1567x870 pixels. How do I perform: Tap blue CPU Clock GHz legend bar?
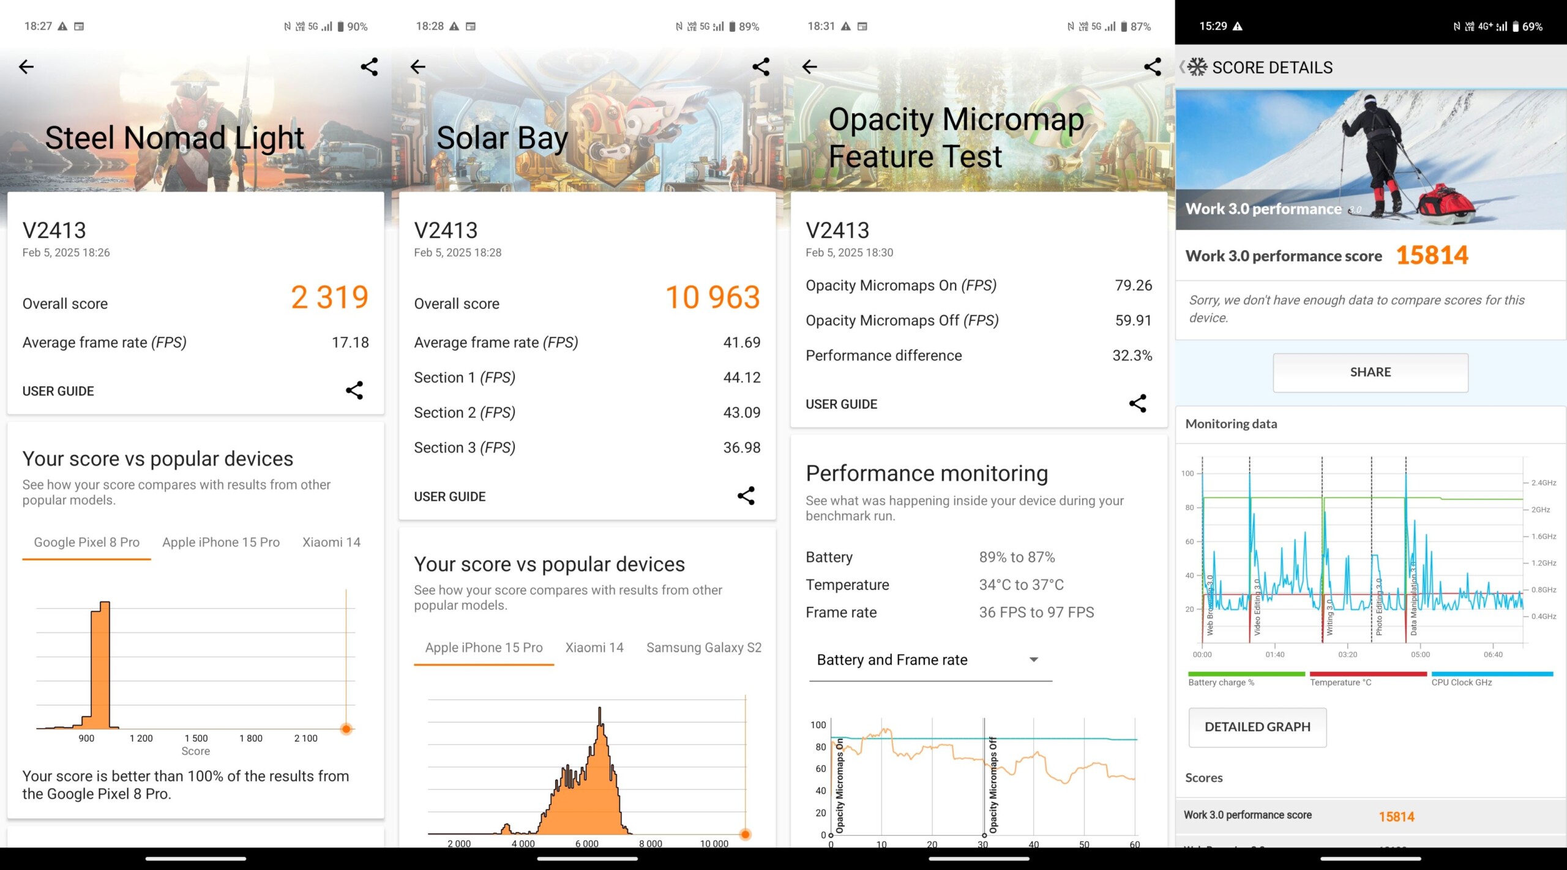pyautogui.click(x=1492, y=674)
